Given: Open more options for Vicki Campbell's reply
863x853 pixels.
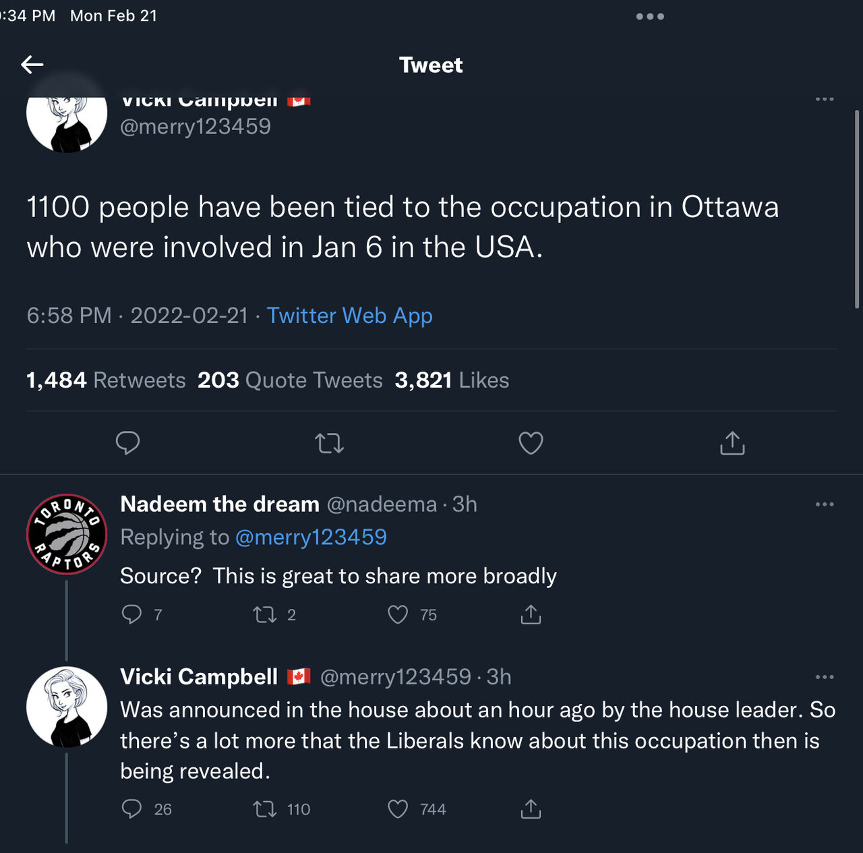Looking at the screenshot, I should point(825,677).
